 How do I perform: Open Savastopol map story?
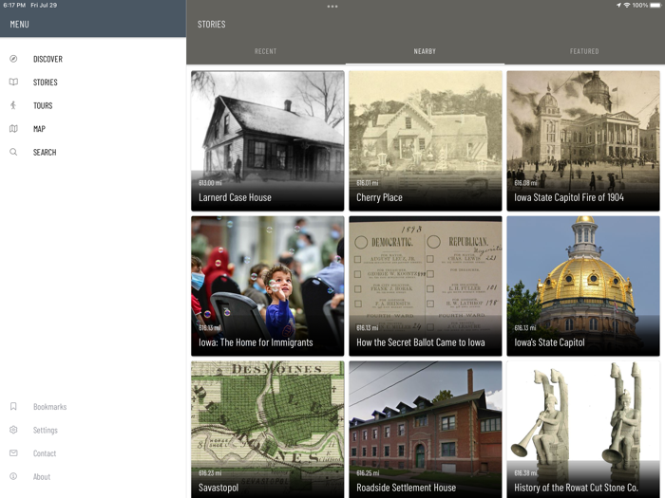[268, 430]
